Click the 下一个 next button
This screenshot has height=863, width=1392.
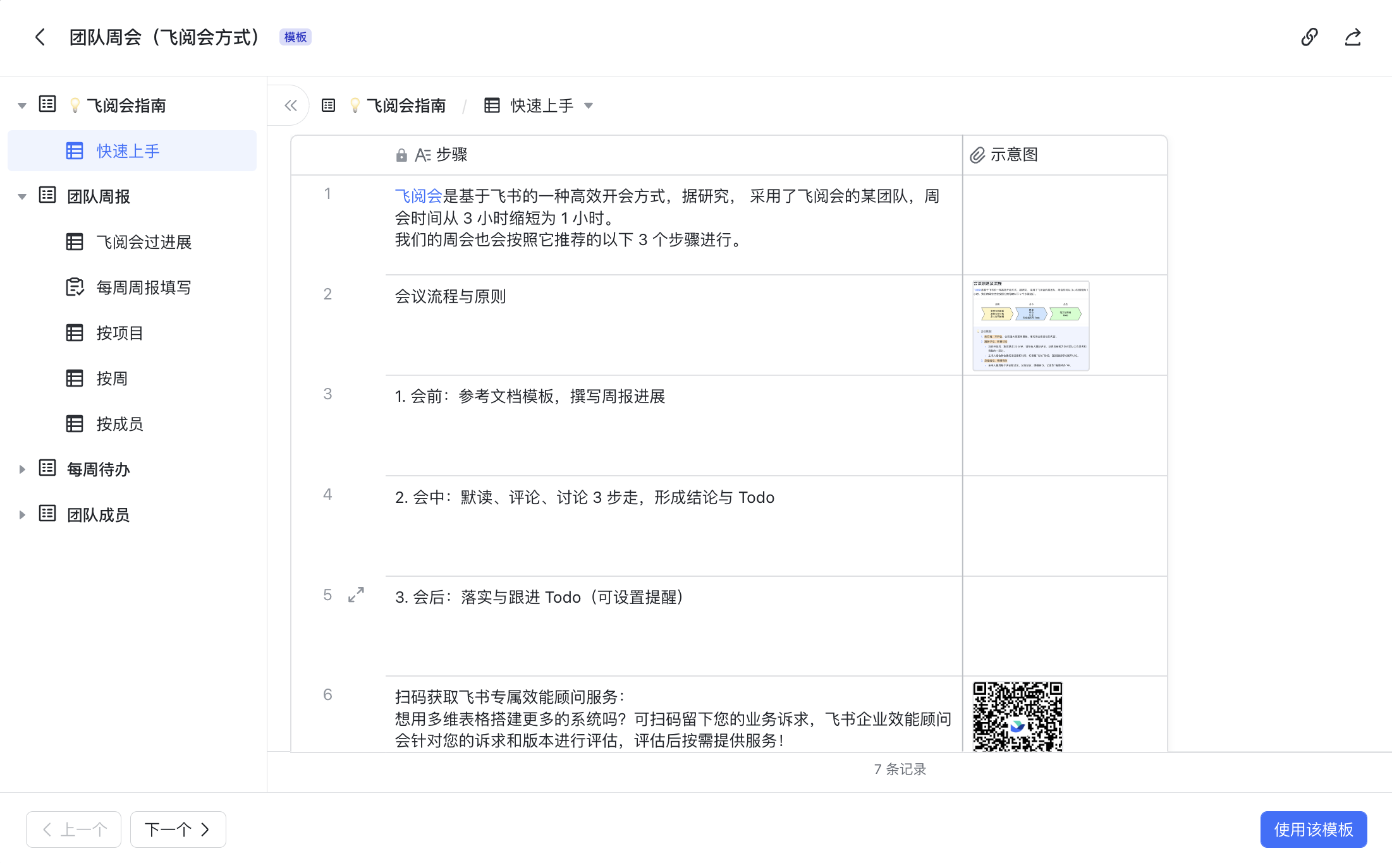point(178,830)
